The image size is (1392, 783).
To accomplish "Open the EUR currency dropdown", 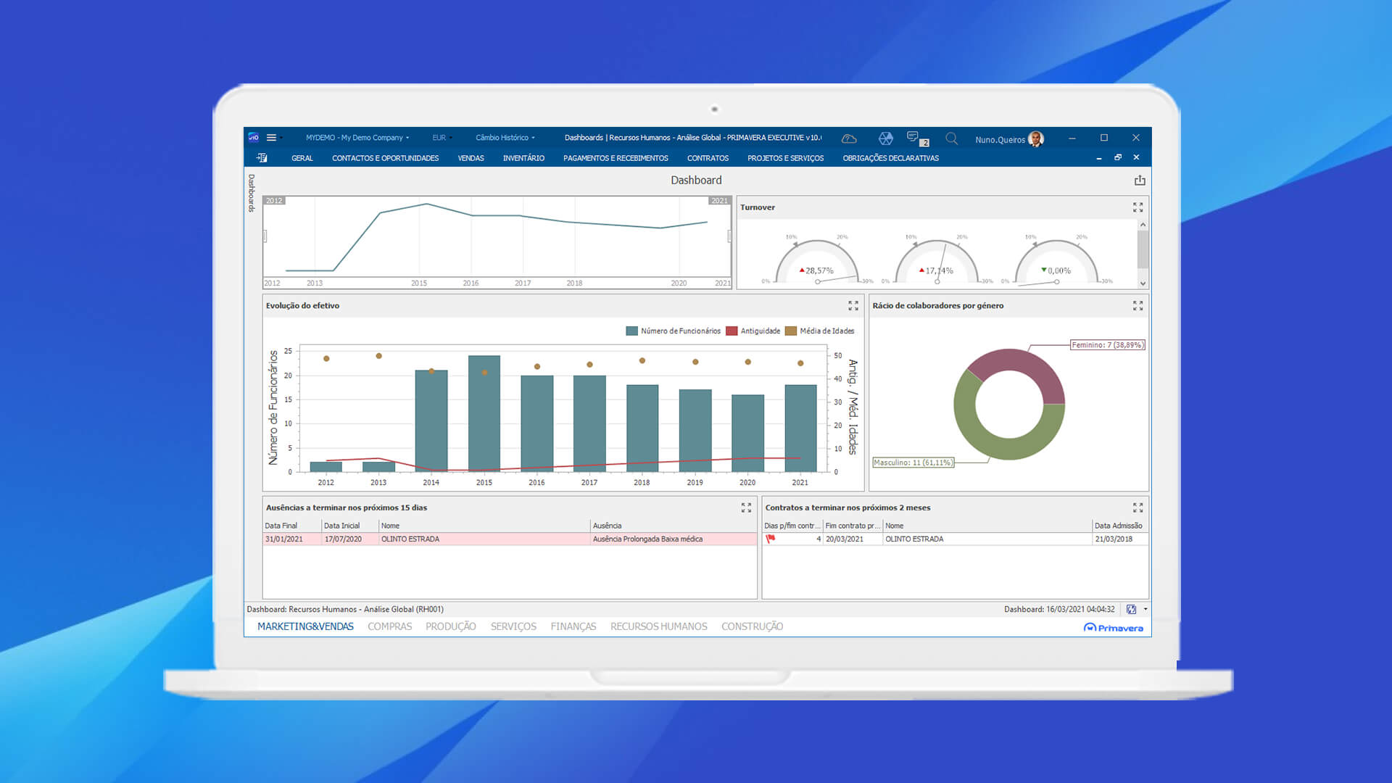I will (442, 138).
